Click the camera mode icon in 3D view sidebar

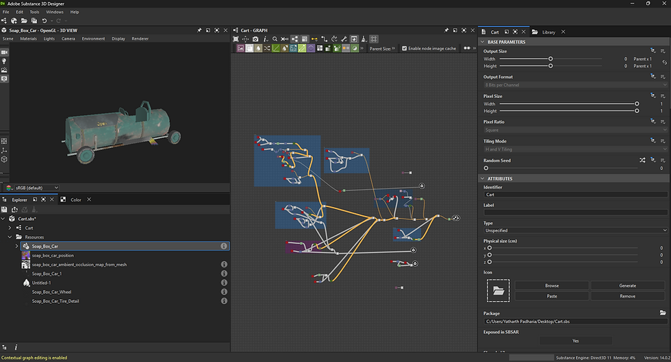pyautogui.click(x=4, y=52)
